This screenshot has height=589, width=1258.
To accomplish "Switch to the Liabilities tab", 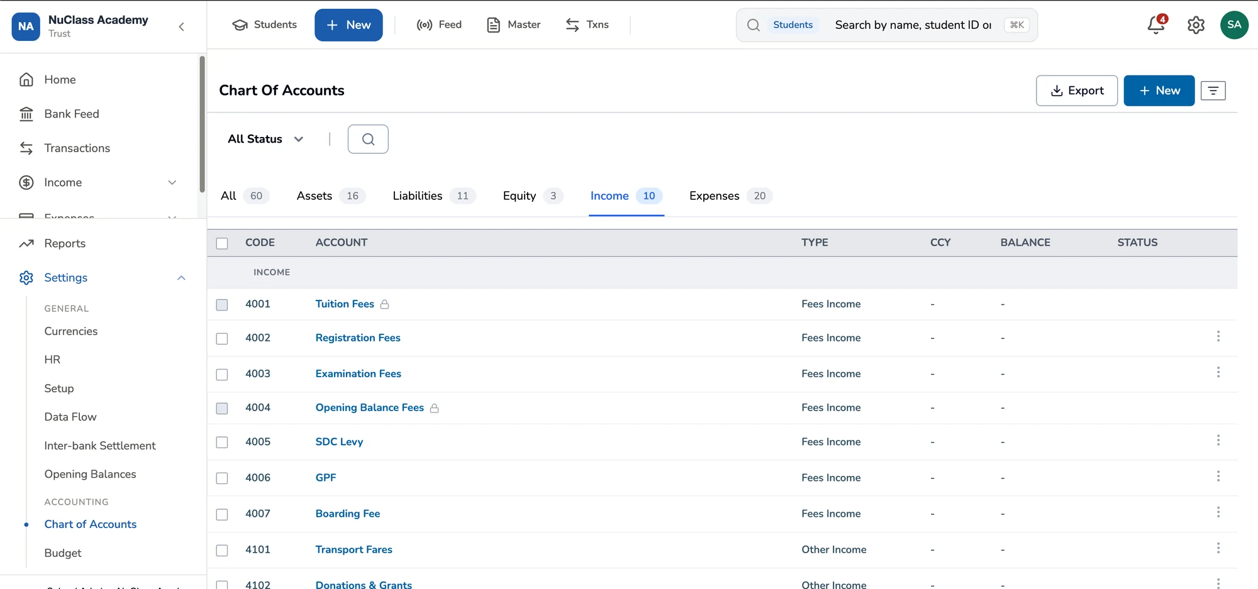I will (x=434, y=196).
